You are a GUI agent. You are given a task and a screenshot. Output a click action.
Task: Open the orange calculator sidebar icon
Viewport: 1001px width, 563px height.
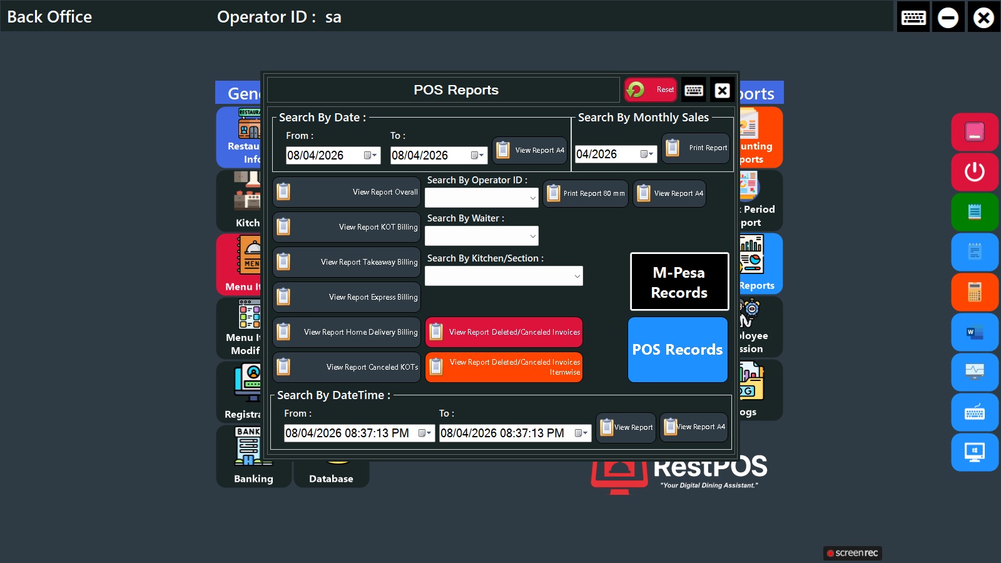[x=975, y=292]
